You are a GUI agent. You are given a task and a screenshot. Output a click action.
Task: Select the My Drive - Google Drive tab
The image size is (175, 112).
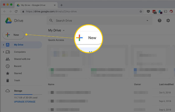pyautogui.click(x=36, y=5)
